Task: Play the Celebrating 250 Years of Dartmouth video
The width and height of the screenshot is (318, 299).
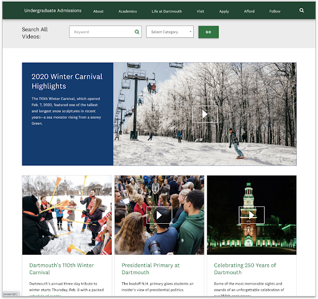Action: coord(252,215)
